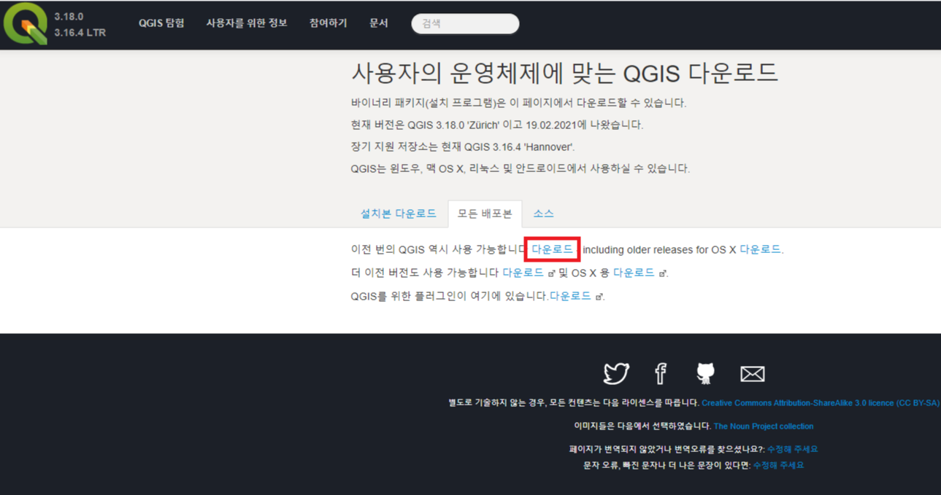Click text mentioning QGIS 3.16.4 'Hannover'

coord(463,147)
